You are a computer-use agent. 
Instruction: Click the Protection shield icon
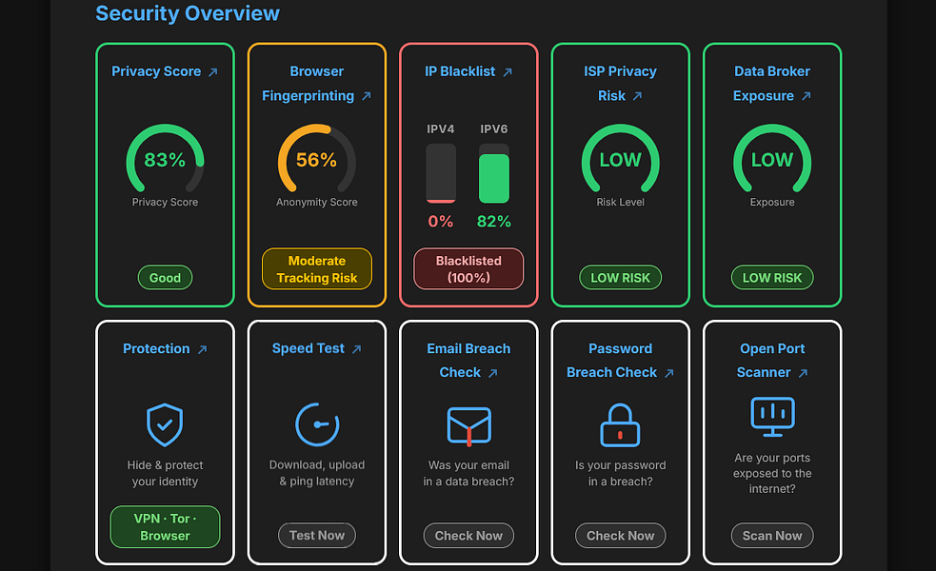tap(165, 424)
